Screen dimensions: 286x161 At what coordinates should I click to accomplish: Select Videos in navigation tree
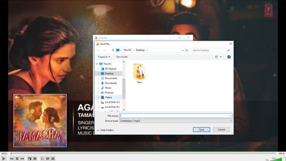[108, 97]
